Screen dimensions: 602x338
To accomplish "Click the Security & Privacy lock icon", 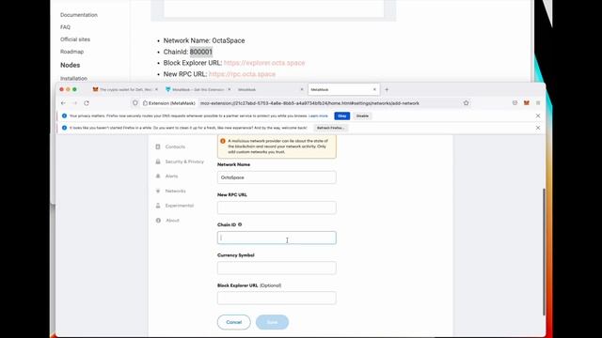I will pyautogui.click(x=158, y=161).
